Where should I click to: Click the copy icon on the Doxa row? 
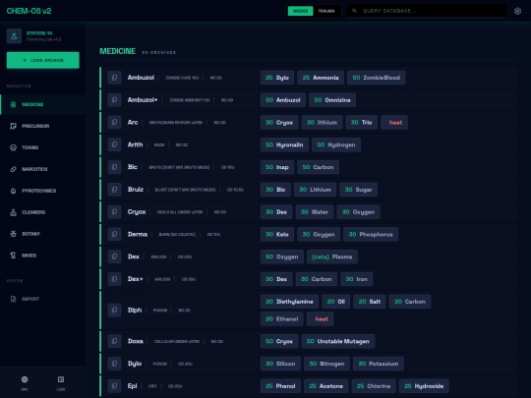114,341
